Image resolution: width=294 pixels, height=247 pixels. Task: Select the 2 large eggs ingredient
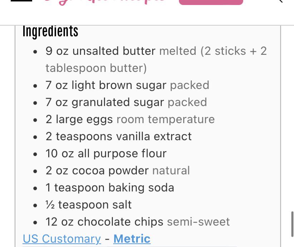[x=79, y=119]
